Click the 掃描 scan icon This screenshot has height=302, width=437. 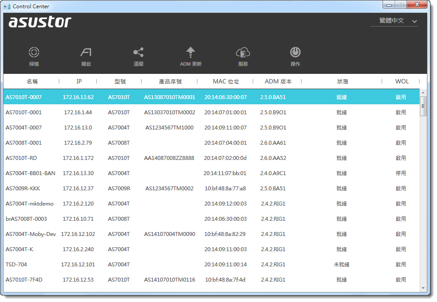(x=34, y=52)
